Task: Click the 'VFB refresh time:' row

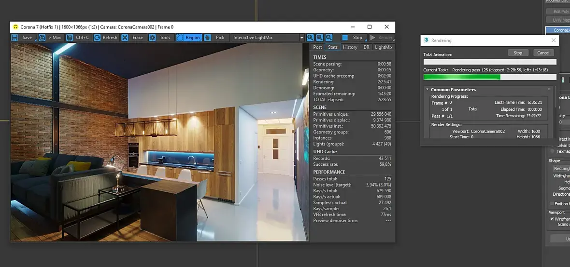Action: 352,215
